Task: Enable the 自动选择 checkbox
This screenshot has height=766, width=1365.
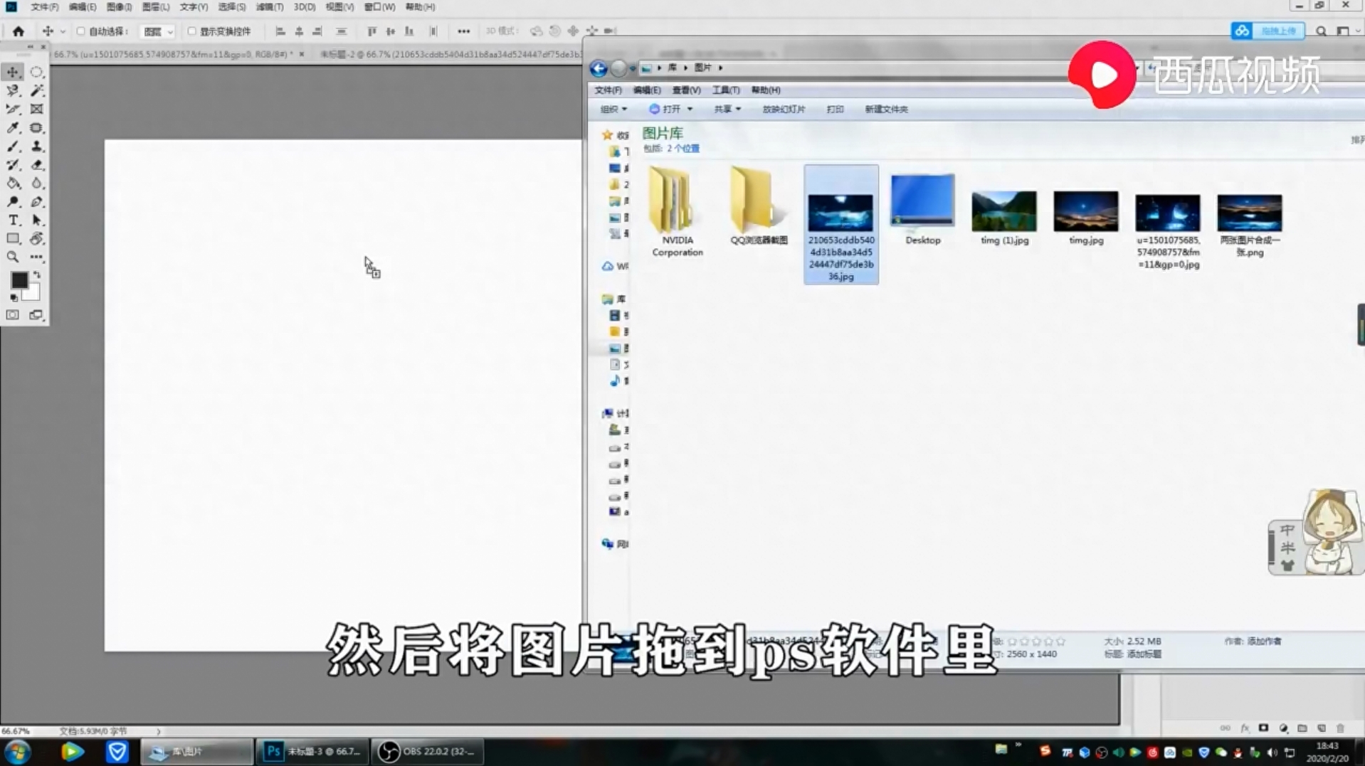Action: 81,31
